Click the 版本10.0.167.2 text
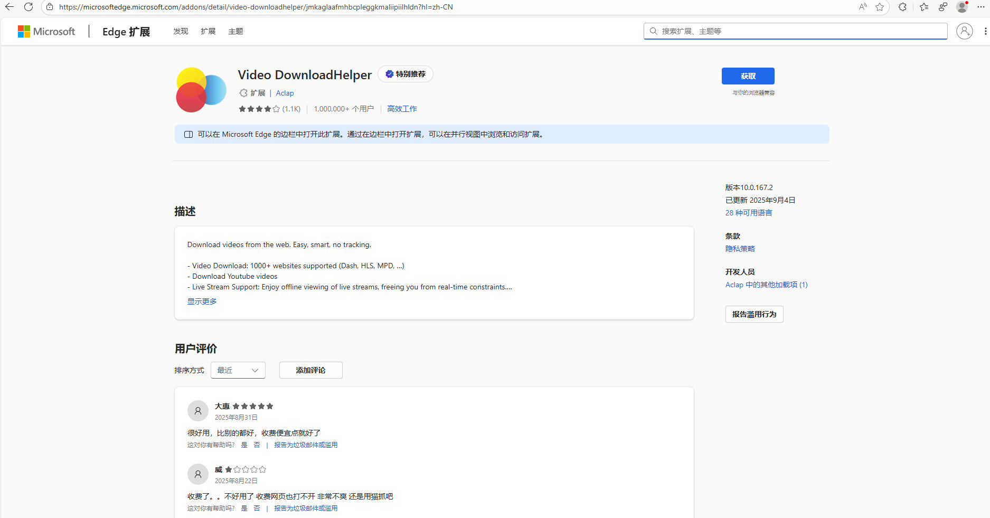Image resolution: width=990 pixels, height=518 pixels. tap(749, 187)
